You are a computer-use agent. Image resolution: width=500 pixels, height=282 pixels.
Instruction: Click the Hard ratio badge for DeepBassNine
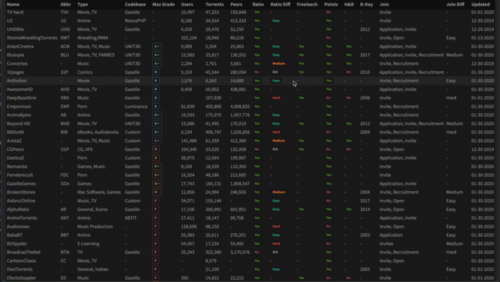(x=276, y=98)
